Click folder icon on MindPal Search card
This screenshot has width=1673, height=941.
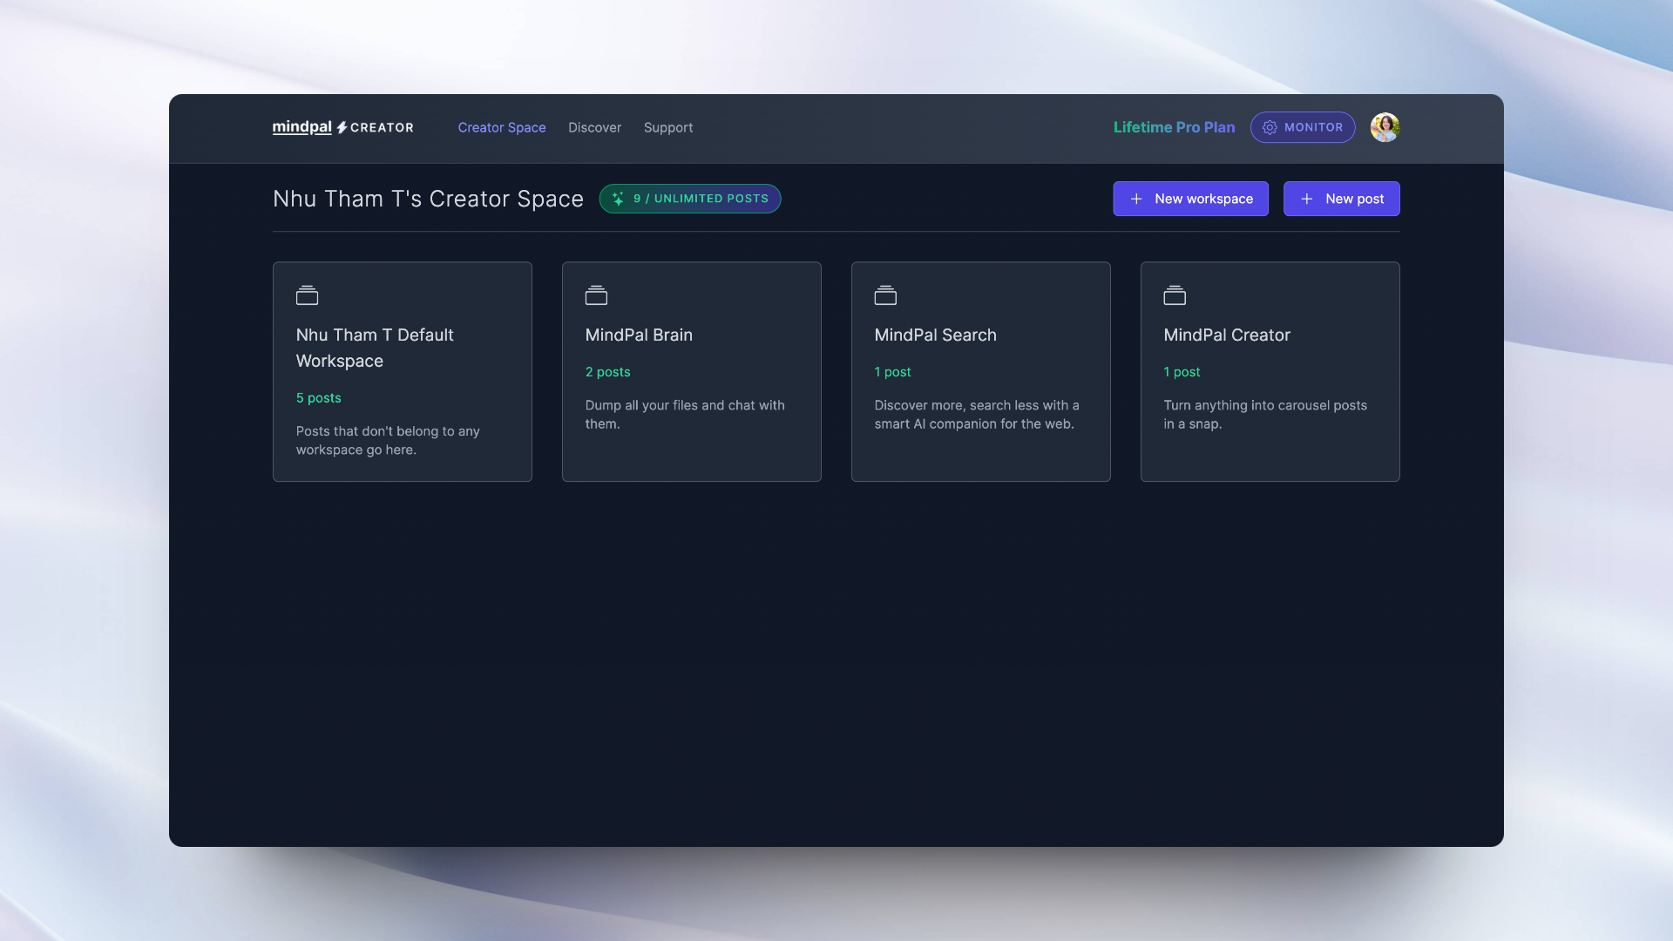pos(885,295)
